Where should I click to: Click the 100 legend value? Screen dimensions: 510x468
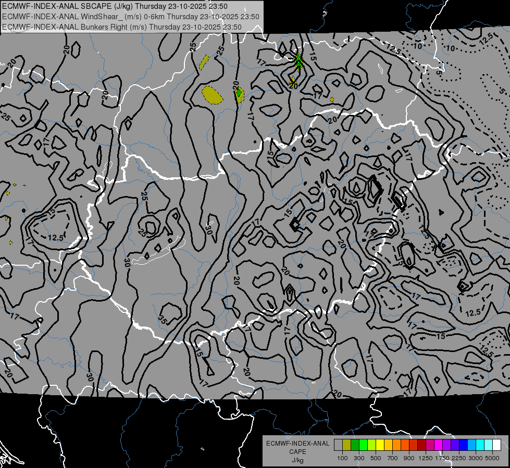click(x=342, y=458)
